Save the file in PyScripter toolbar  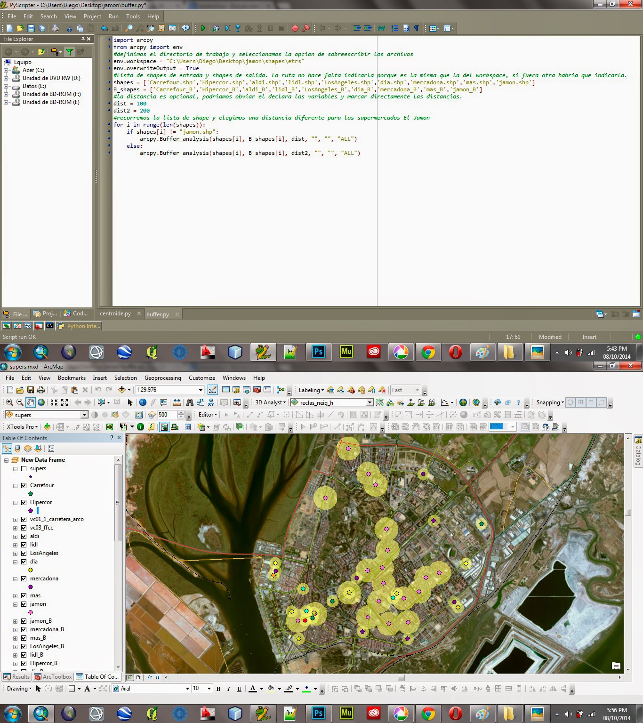click(x=31, y=28)
